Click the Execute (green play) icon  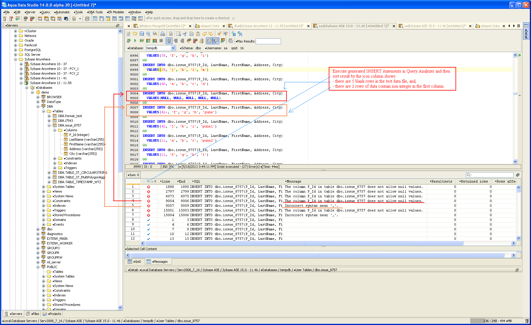pyautogui.click(x=135, y=41)
